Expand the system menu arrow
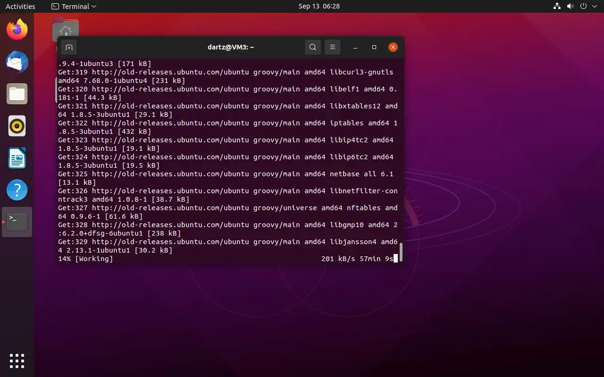 pyautogui.click(x=594, y=7)
